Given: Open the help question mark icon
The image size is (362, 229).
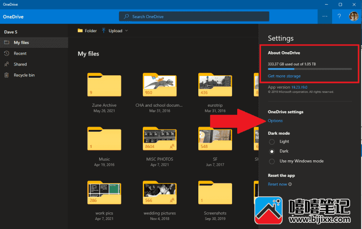Looking at the screenshot, I should click(x=339, y=17).
